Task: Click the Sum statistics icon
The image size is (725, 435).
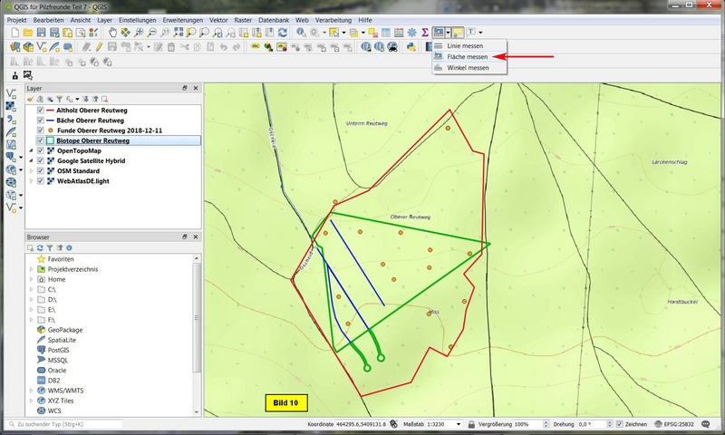Action: (424, 33)
